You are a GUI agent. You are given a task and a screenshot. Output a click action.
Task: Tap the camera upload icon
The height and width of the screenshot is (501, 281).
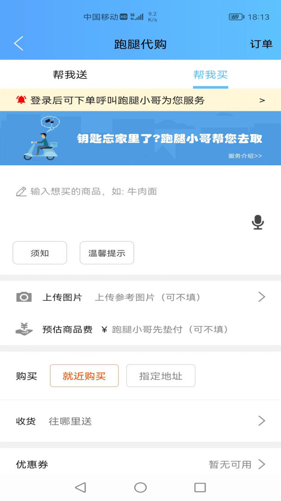point(24,297)
